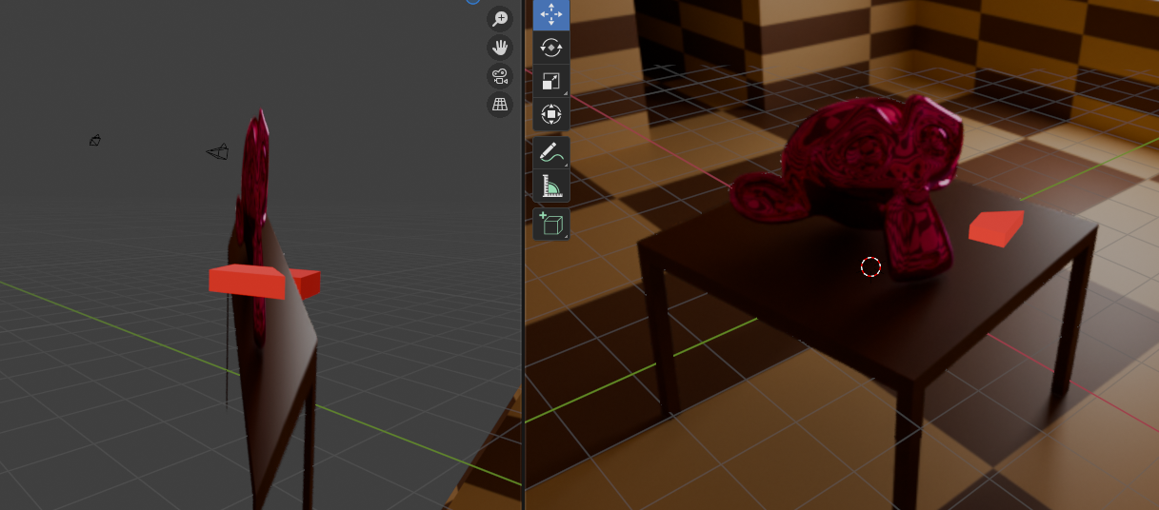
Task: Click the hand pan view button
Action: [x=500, y=47]
